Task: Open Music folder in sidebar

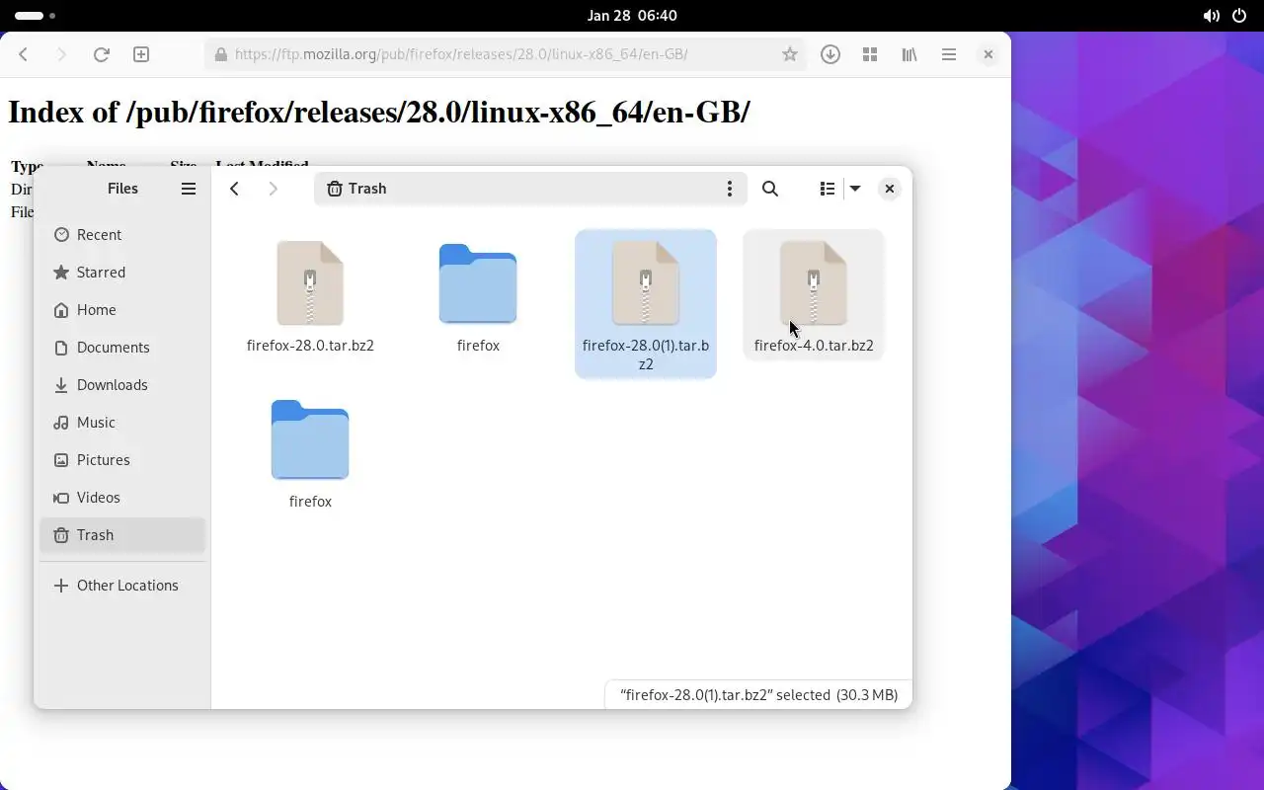Action: (122, 423)
